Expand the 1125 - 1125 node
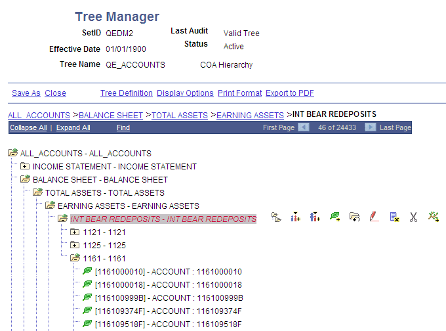Image resolution: width=446 pixels, height=331 pixels. [75, 245]
